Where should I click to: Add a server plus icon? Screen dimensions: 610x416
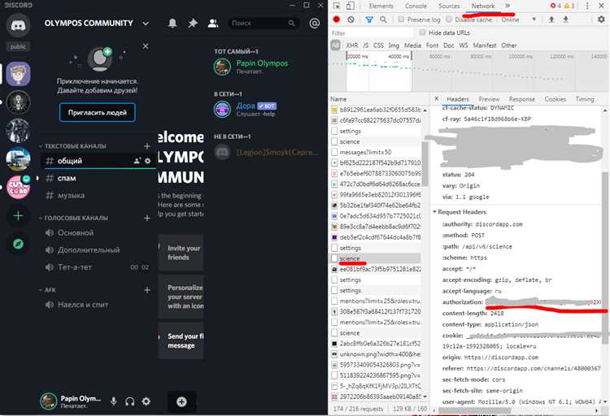(18, 216)
